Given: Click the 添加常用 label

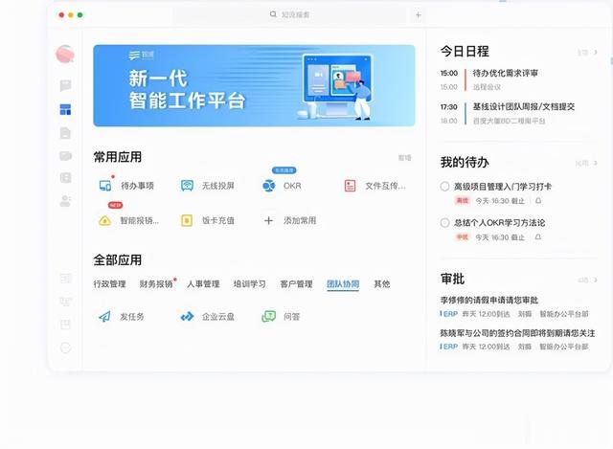Looking at the screenshot, I should tap(300, 221).
